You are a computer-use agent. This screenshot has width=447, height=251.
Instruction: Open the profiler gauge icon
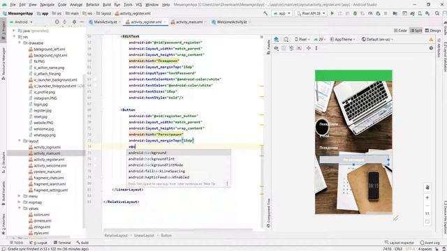coord(370,13)
